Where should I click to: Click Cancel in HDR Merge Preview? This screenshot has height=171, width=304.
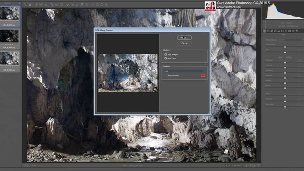[x=184, y=43]
